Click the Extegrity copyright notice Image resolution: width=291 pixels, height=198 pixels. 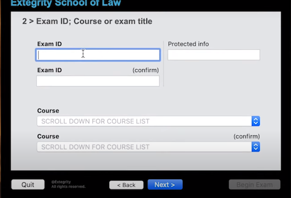[x=68, y=184]
